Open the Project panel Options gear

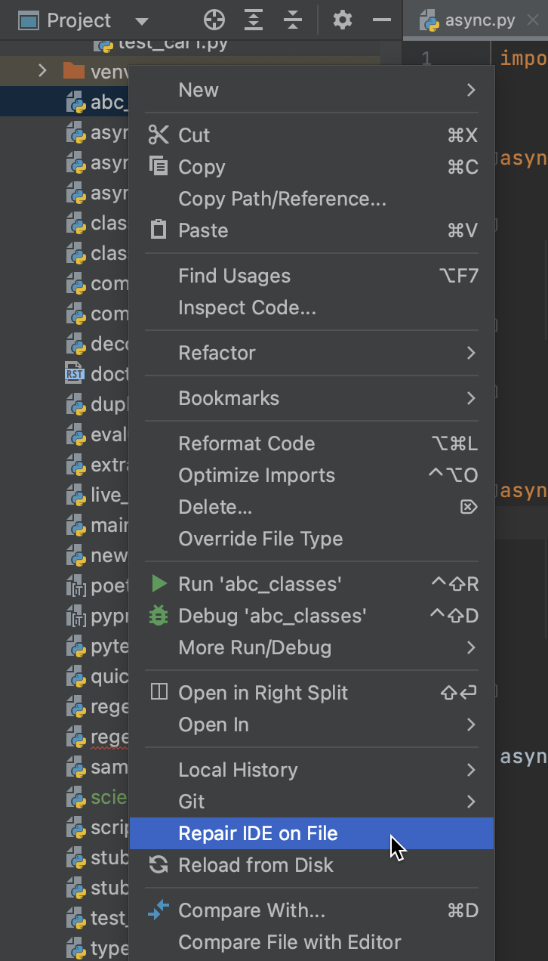pos(342,20)
